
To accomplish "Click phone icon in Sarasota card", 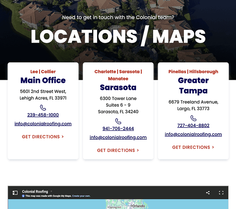I will tap(118, 121).
